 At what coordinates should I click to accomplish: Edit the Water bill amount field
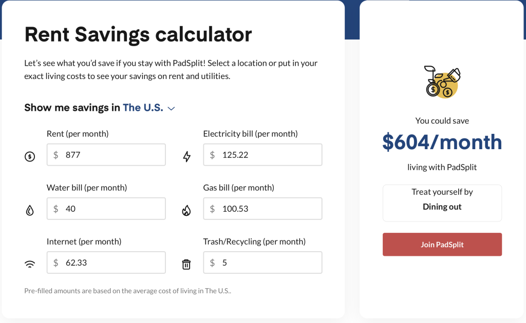pyautogui.click(x=113, y=209)
